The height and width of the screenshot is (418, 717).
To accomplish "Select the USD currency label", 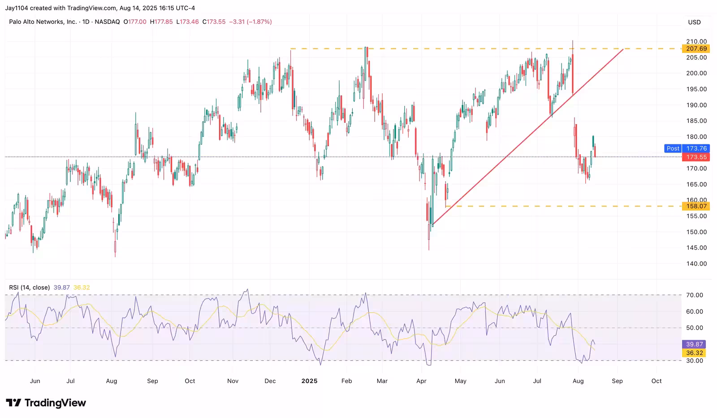I will [x=694, y=22].
